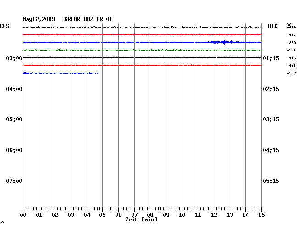
Task: Click the 00 minute axis tick label
Action: pos(23,215)
